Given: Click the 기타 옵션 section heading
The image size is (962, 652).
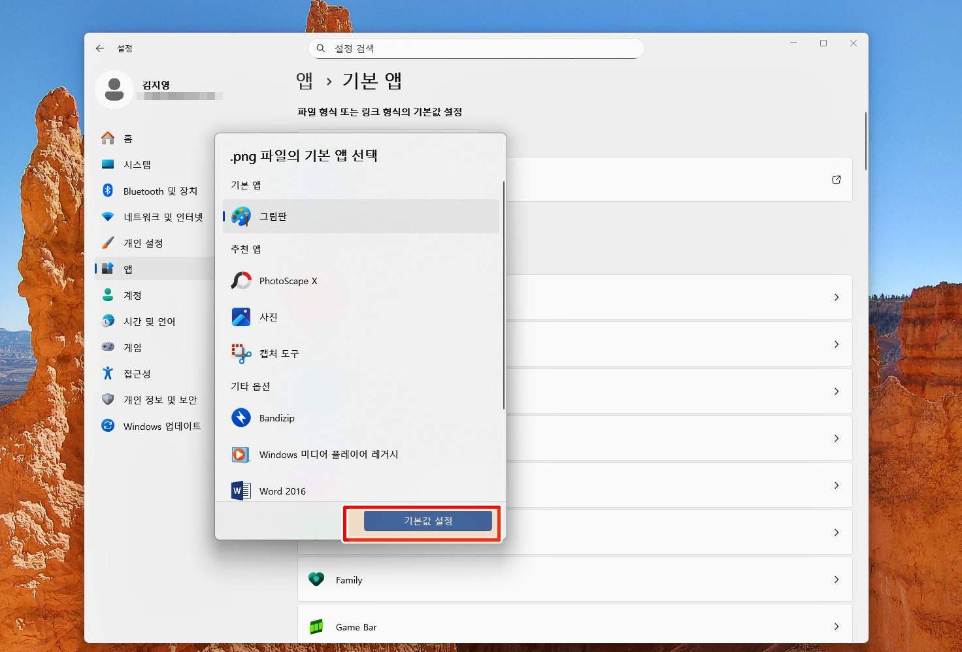Looking at the screenshot, I should (x=250, y=386).
